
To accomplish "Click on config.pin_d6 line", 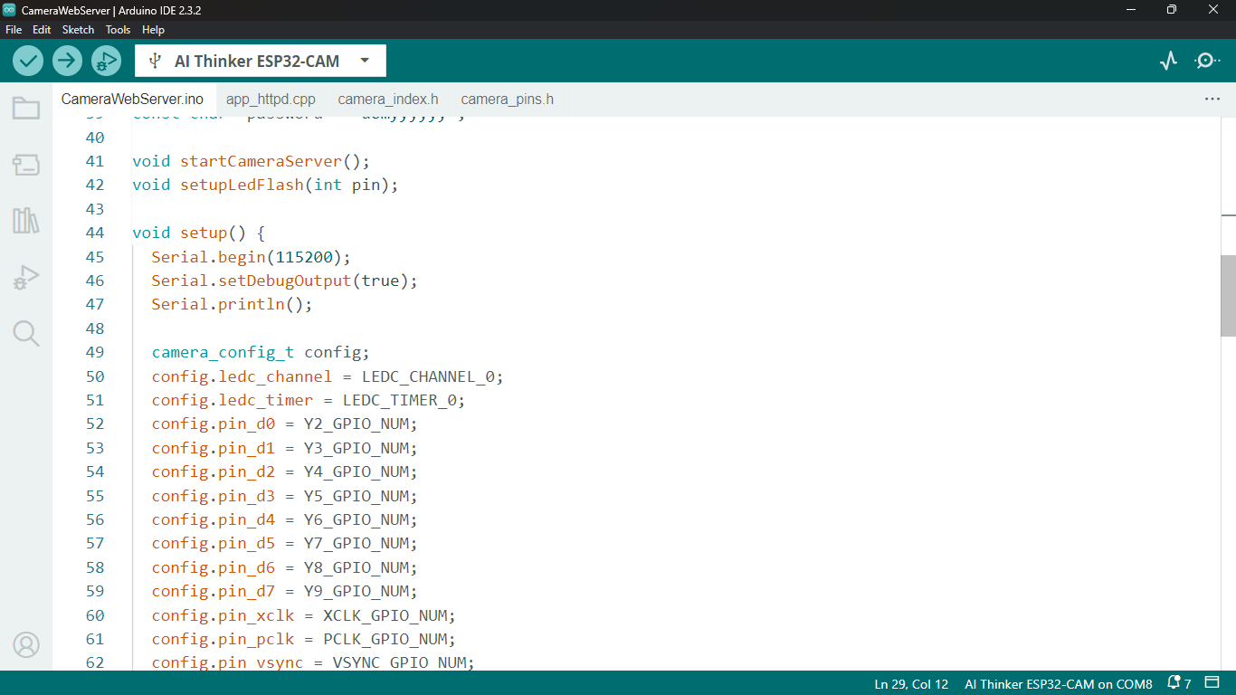I will (284, 567).
